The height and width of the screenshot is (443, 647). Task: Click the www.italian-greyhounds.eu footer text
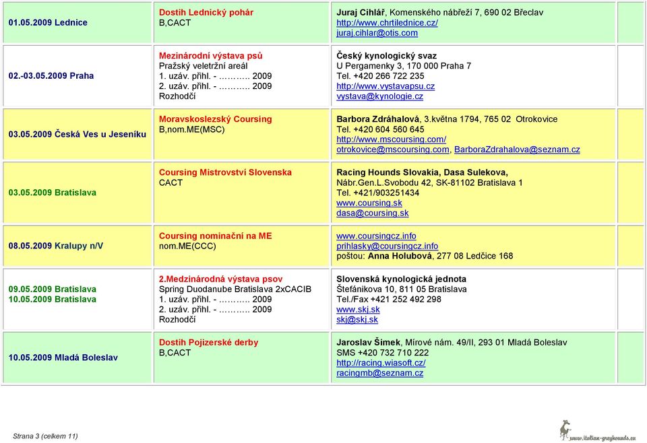[x=603, y=438]
